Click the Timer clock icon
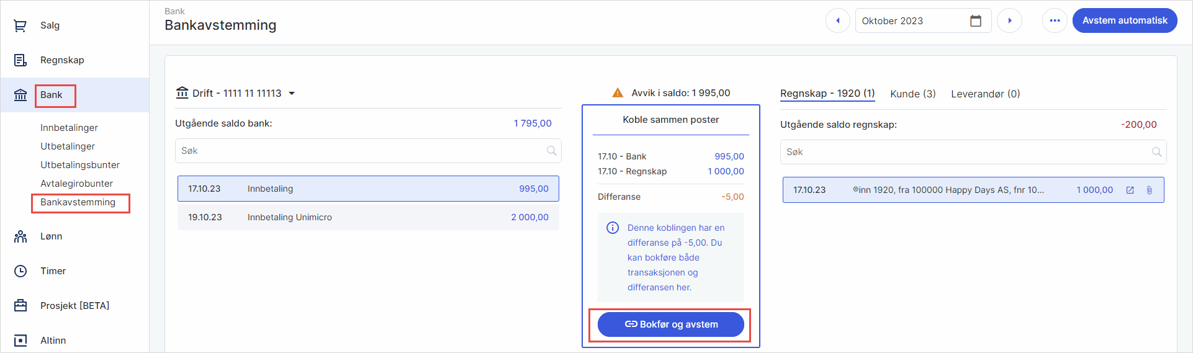 click(x=20, y=271)
